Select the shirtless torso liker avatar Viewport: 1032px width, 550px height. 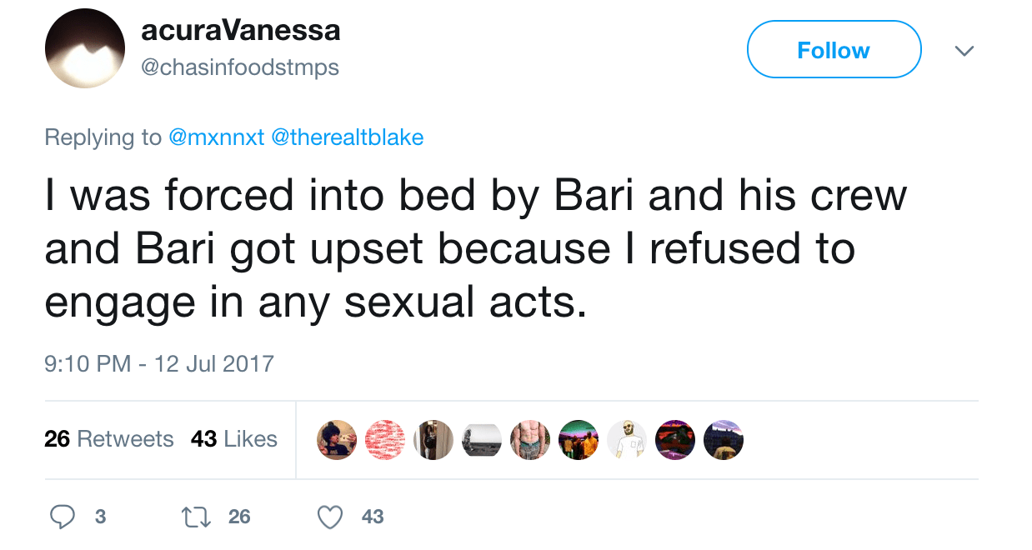[x=530, y=439]
